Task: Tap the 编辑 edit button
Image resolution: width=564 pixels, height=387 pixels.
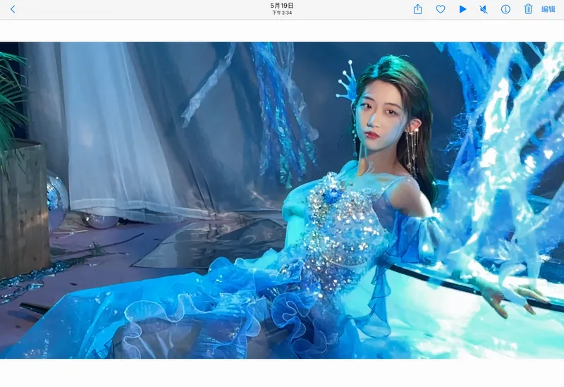Action: click(x=548, y=9)
